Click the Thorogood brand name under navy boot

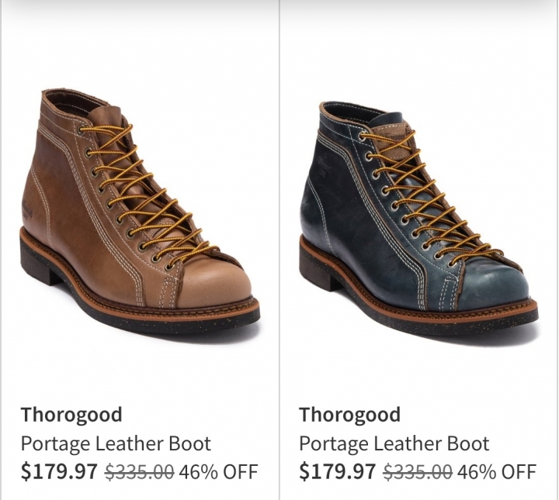[x=349, y=415]
